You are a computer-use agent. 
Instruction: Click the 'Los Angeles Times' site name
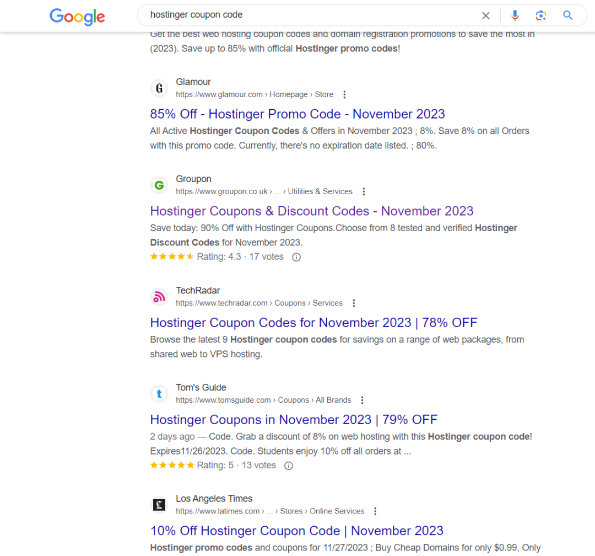click(x=214, y=499)
